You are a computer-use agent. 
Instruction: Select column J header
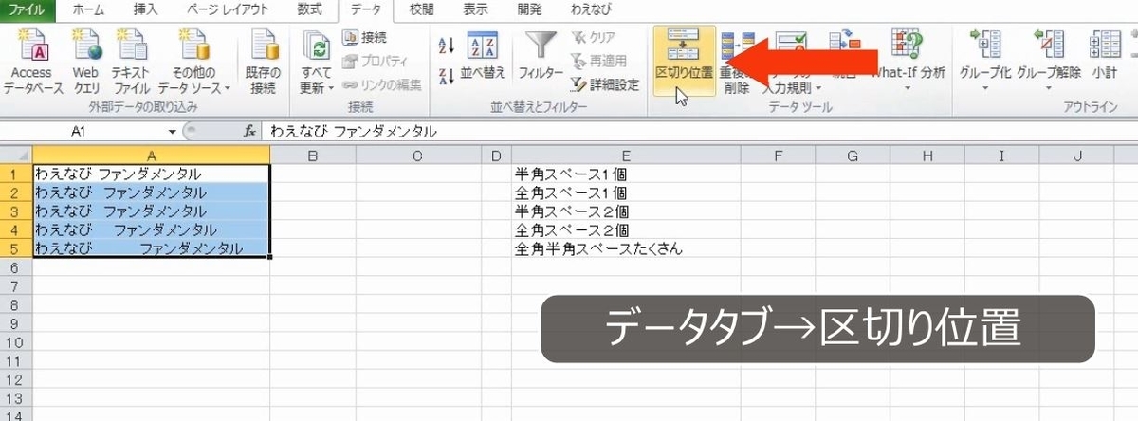pyautogui.click(x=1078, y=156)
